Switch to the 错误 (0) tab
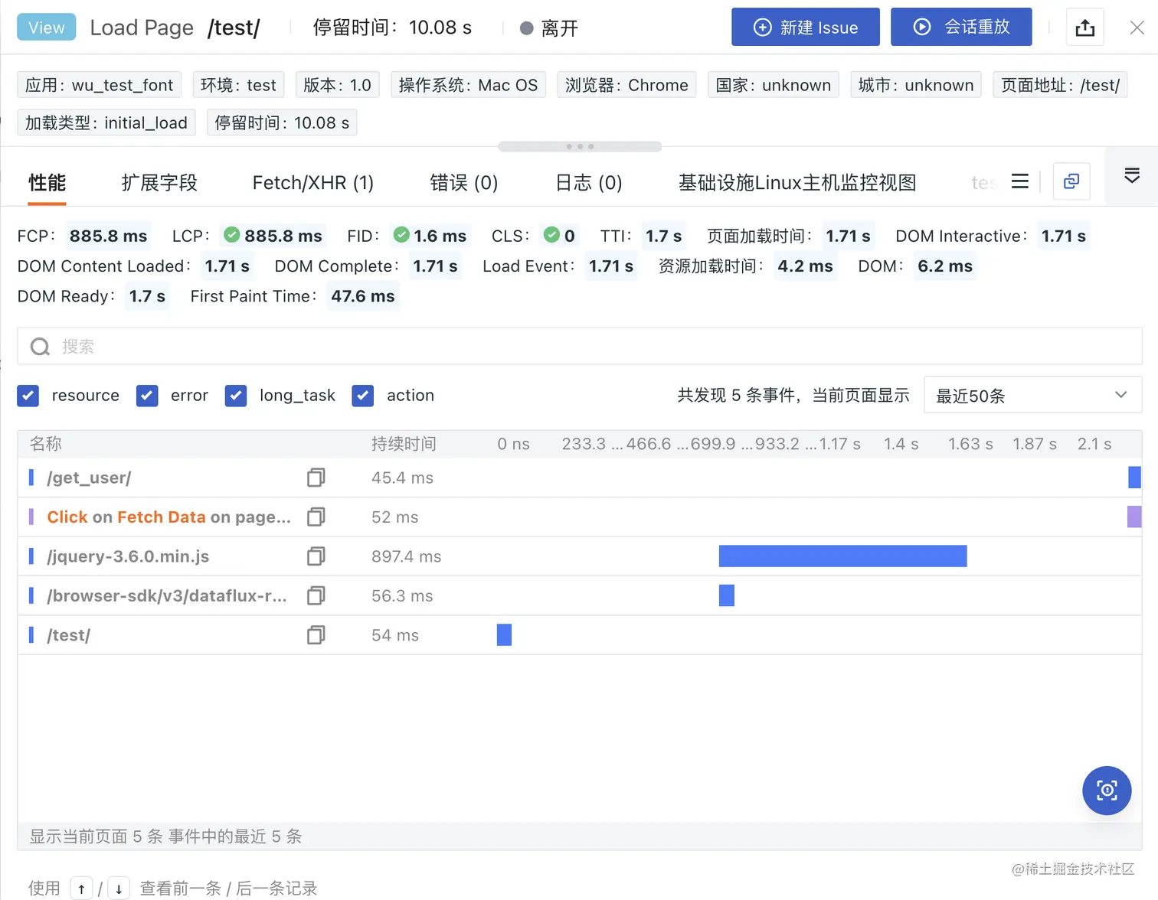The height and width of the screenshot is (900, 1158). (464, 182)
